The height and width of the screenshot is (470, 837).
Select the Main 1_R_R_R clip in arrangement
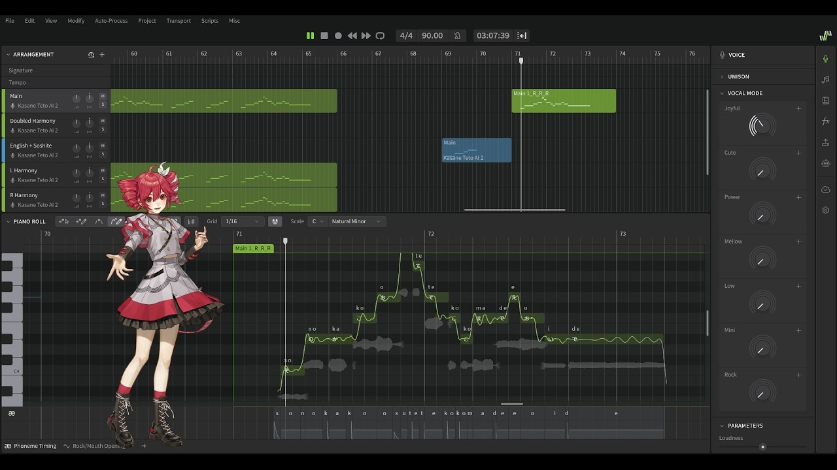point(564,101)
